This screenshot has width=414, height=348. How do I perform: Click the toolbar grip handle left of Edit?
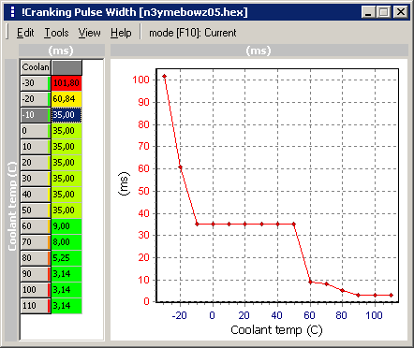click(7, 32)
